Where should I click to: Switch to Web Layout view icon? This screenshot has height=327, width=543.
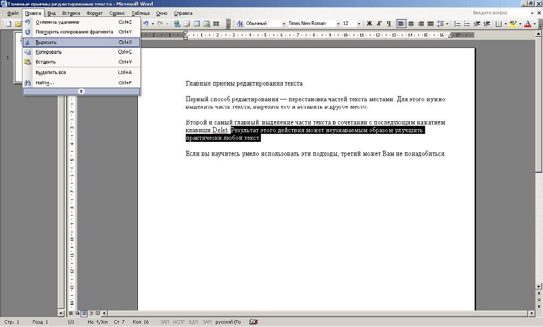[x=77, y=313]
